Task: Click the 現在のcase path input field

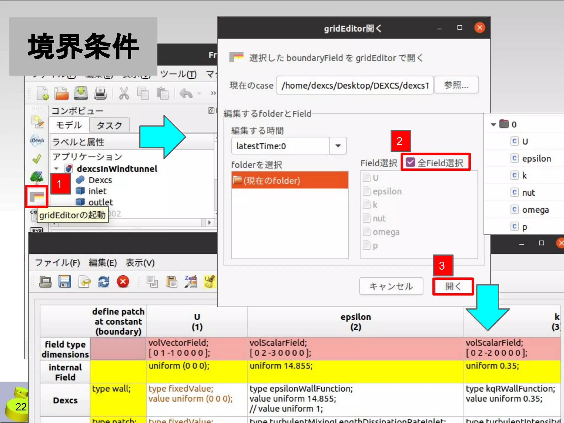Action: click(355, 86)
